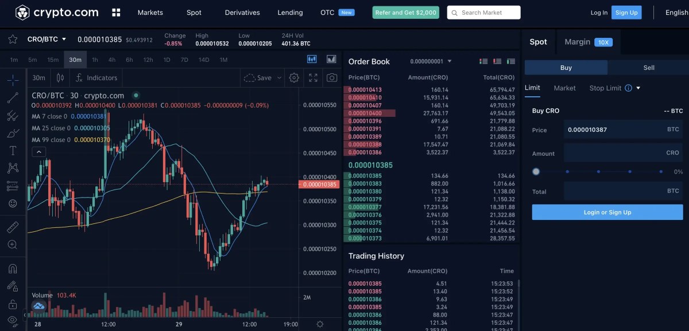Image resolution: width=689 pixels, height=331 pixels.
Task: Select the Limit order tab
Action: (532, 88)
